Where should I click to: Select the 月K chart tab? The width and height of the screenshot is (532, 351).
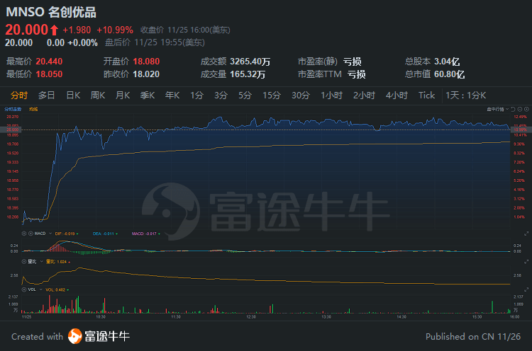pyautogui.click(x=123, y=96)
